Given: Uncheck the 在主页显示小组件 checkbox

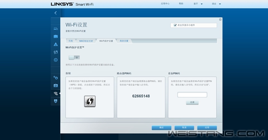Looking at the screenshot, I should (x=175, y=25).
